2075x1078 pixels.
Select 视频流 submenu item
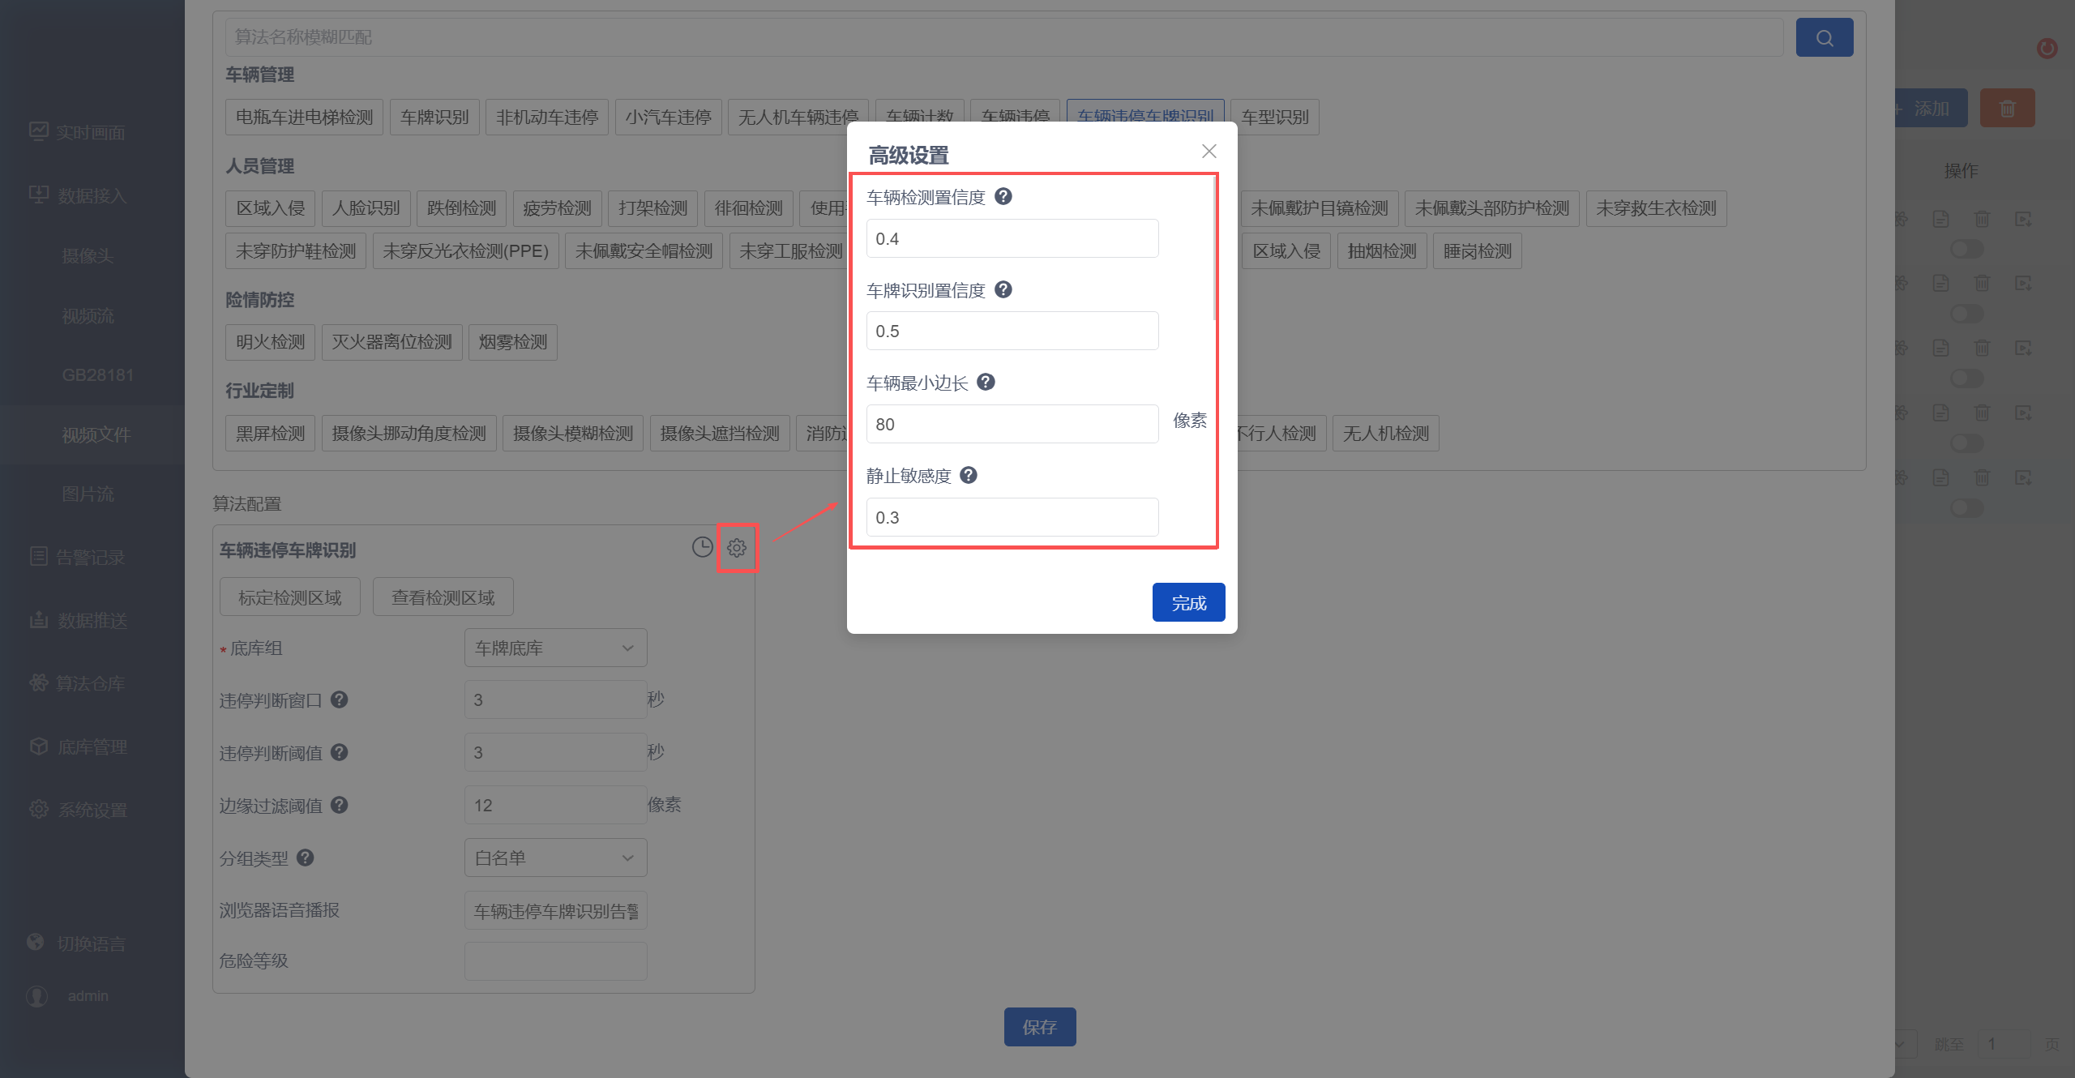[x=88, y=316]
